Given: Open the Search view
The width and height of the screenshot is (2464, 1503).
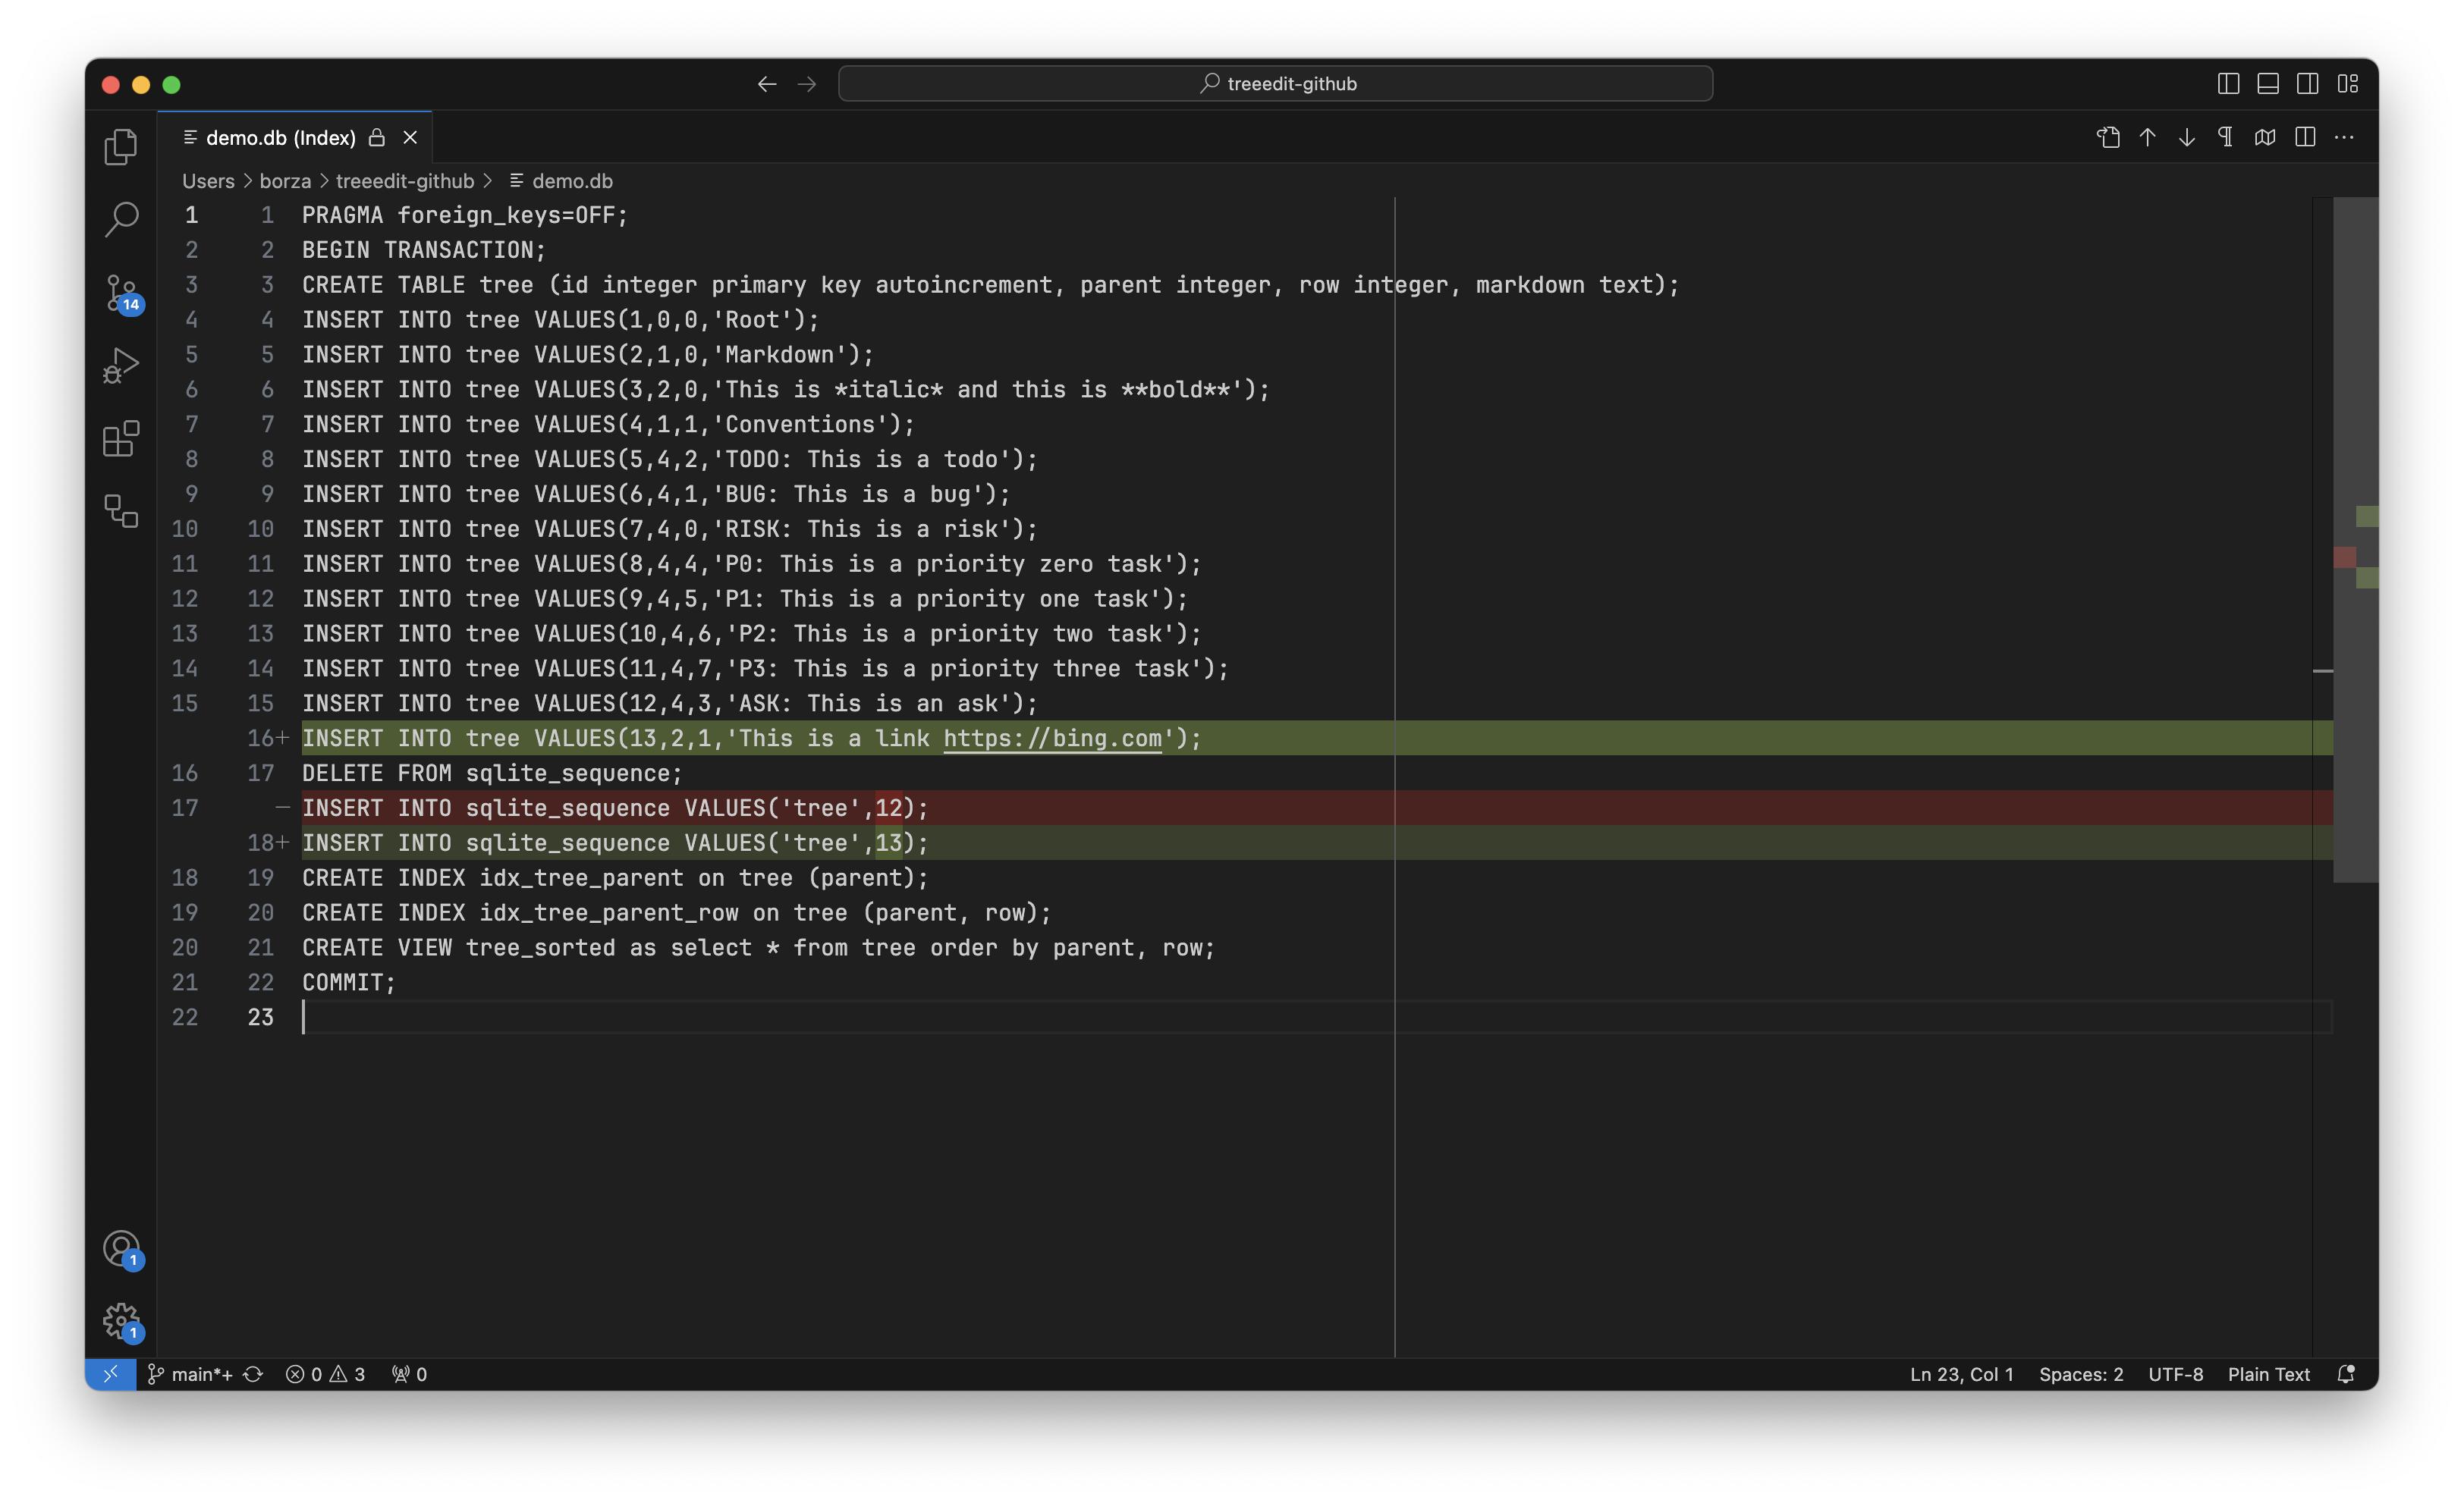Looking at the screenshot, I should click(x=120, y=219).
